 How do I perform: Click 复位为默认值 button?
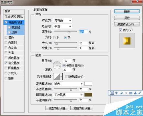coord(82,108)
